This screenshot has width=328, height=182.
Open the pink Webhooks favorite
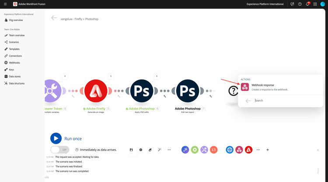pos(239,150)
